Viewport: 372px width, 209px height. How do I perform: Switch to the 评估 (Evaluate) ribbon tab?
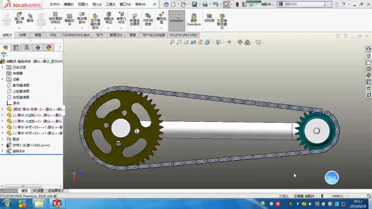point(53,35)
